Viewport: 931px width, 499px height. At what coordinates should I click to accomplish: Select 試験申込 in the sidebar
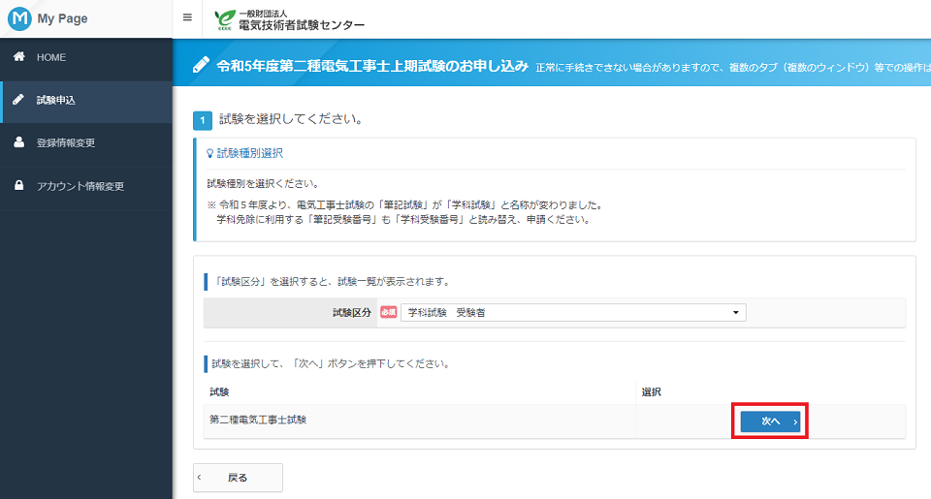point(55,100)
